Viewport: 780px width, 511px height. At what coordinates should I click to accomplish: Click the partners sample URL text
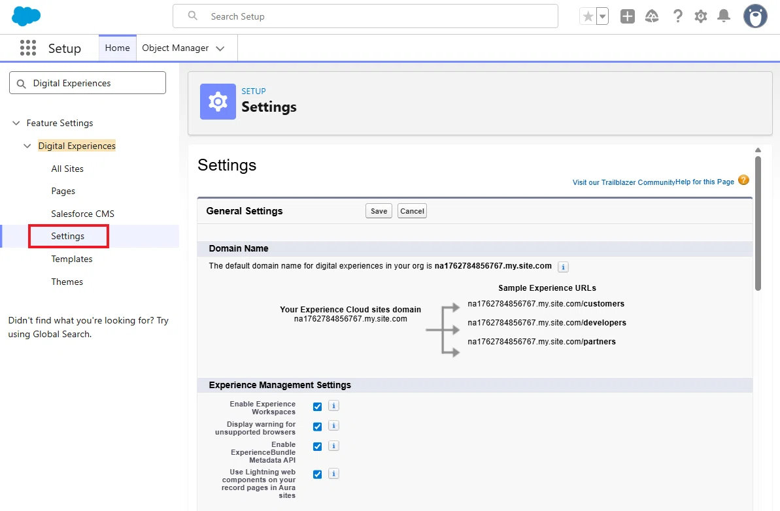(x=542, y=342)
